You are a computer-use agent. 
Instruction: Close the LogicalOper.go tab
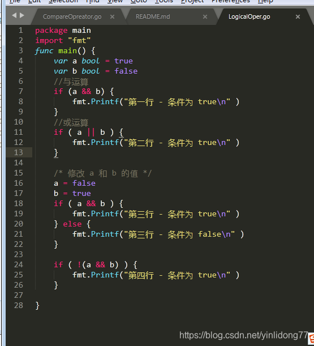pos(298,17)
